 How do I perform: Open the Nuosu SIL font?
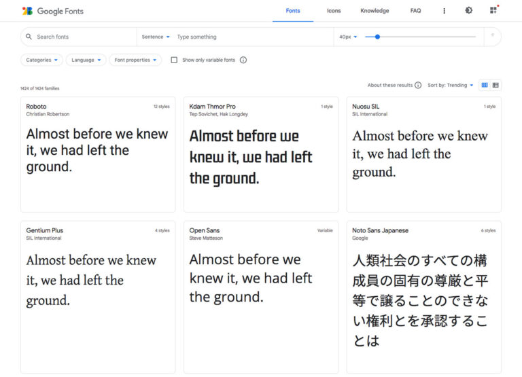pyautogui.click(x=424, y=154)
